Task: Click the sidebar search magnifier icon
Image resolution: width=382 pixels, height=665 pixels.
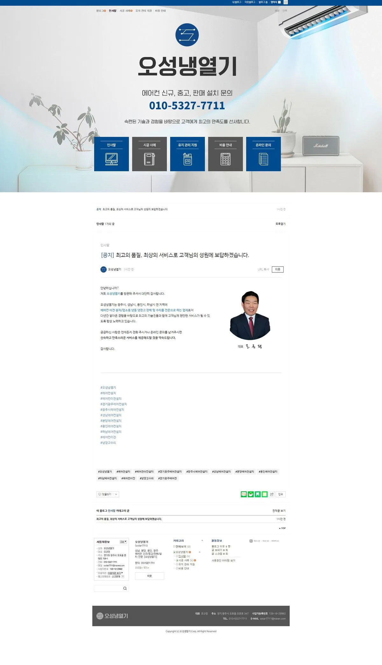Action: [x=125, y=588]
